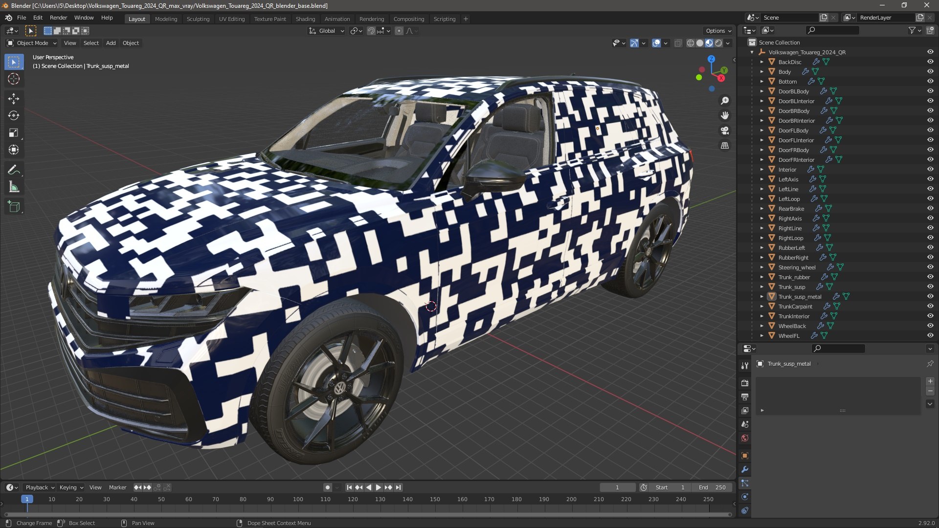The image size is (939, 528).
Task: Click the current frame number field
Action: tap(617, 487)
